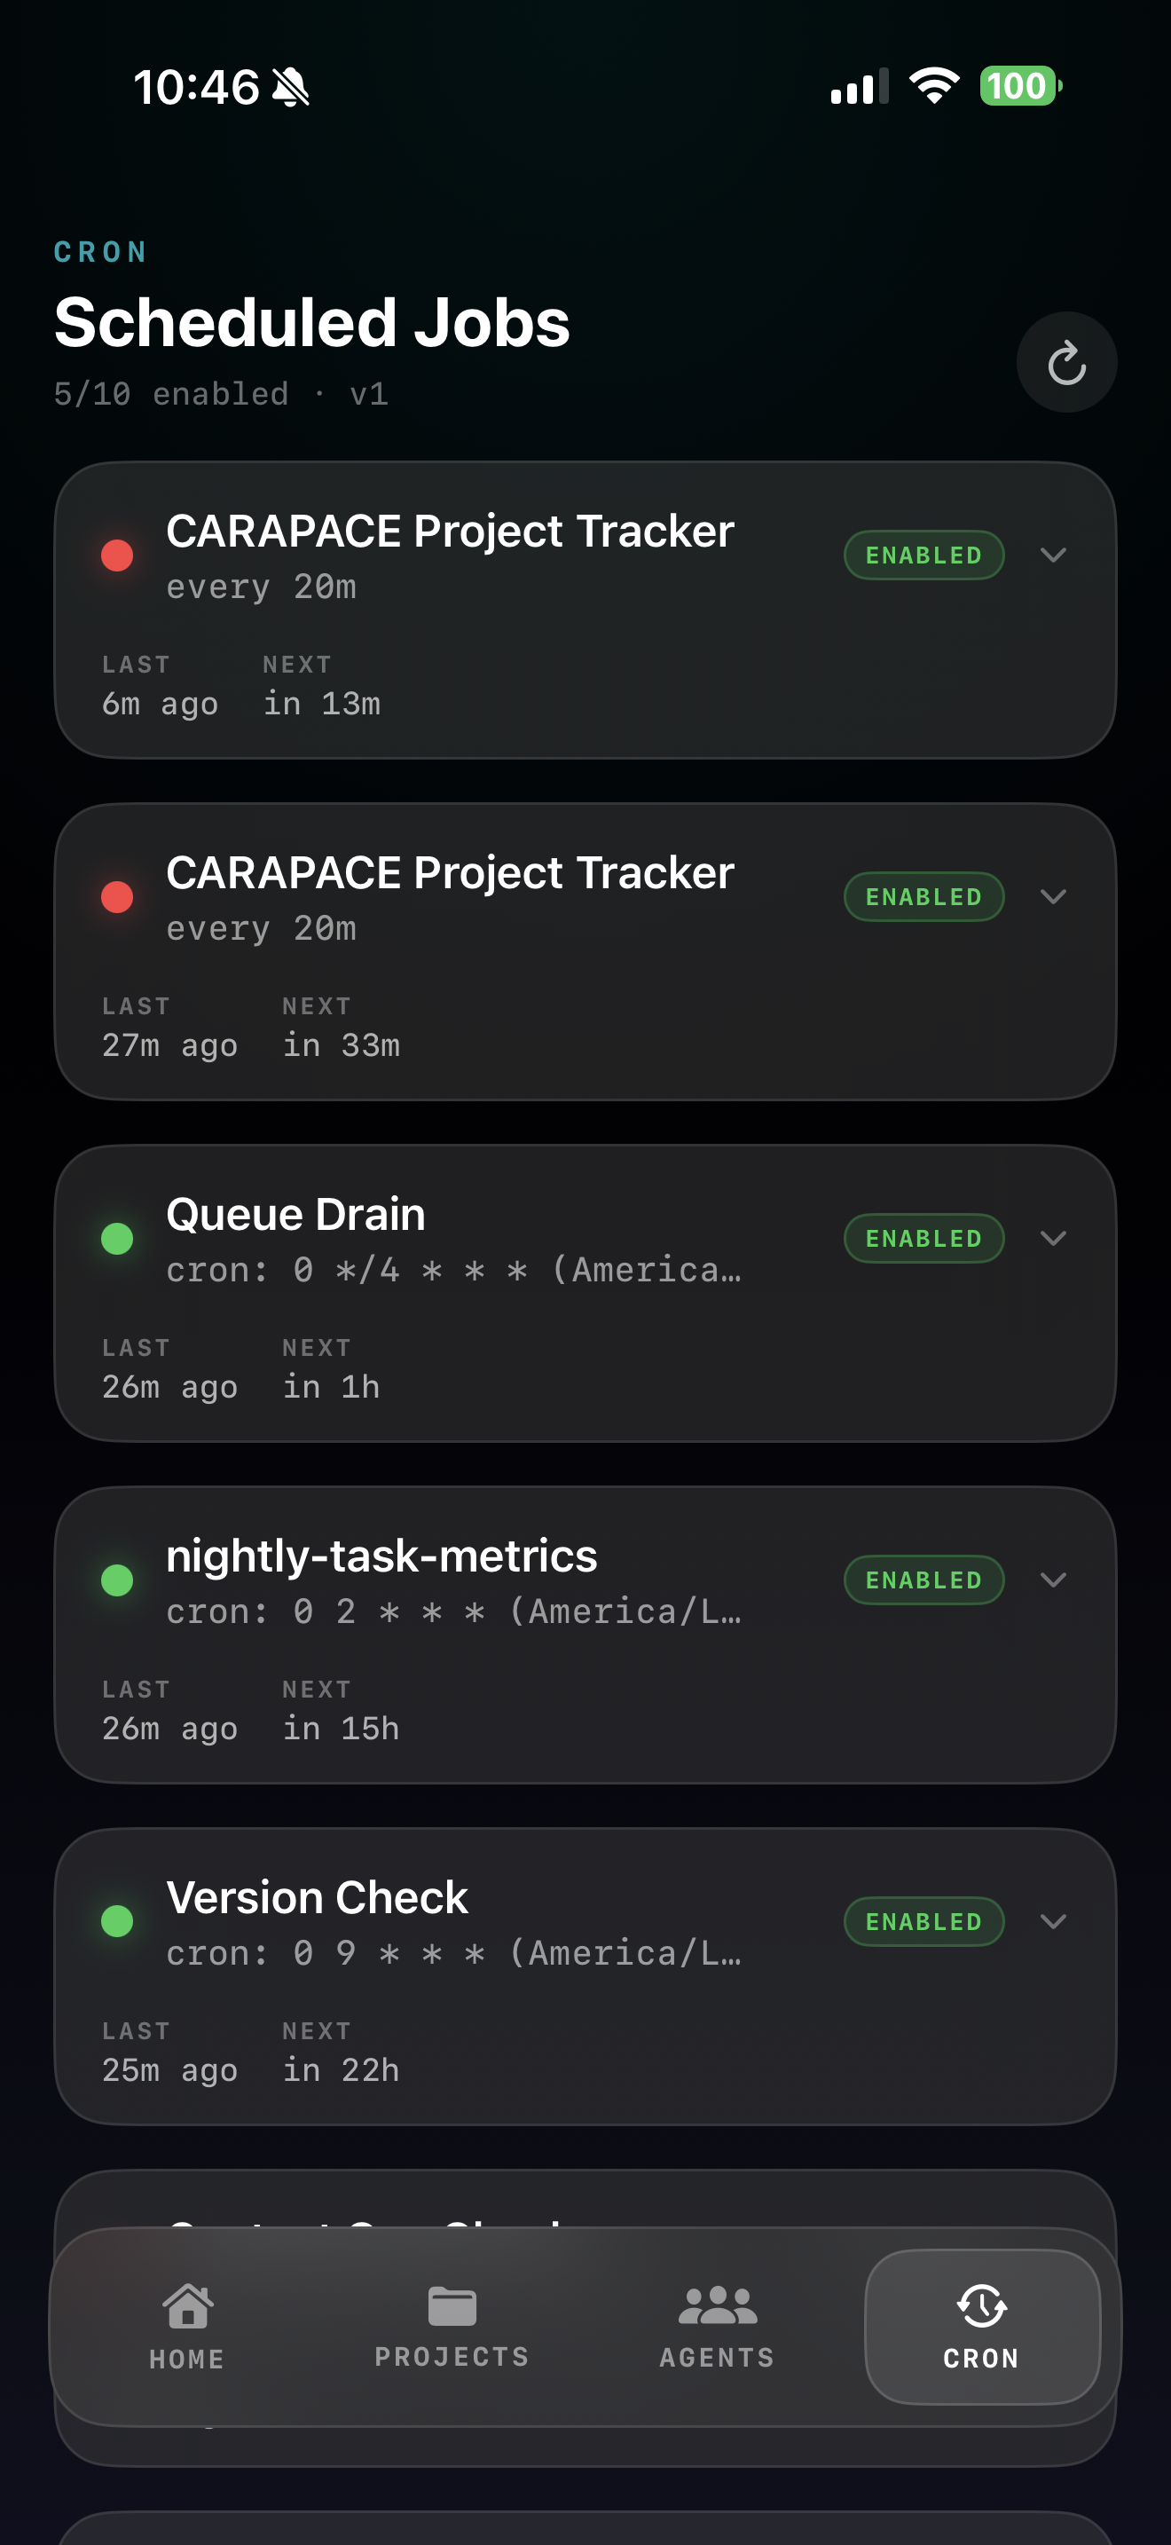Tap the green status dot on Version Check
This screenshot has height=2545, width=1171.
(x=117, y=1921)
